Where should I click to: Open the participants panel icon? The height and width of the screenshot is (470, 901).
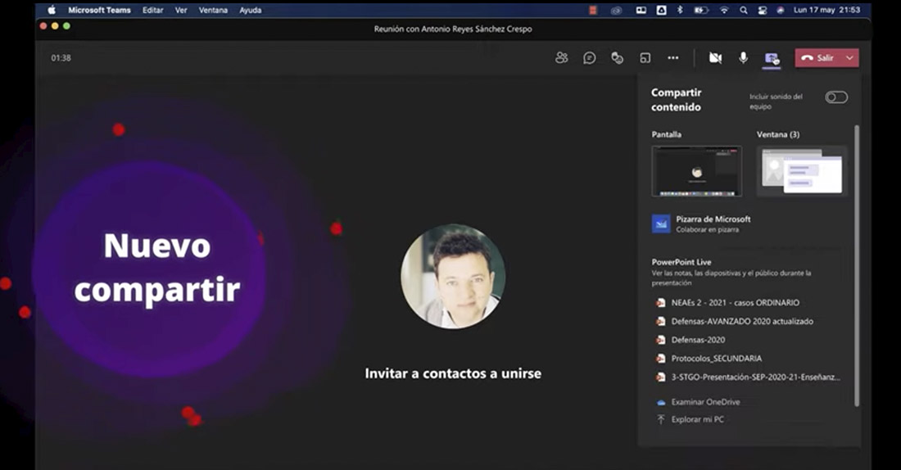coord(561,58)
